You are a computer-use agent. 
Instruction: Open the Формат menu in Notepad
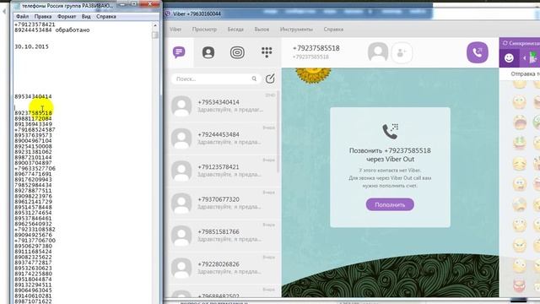(x=67, y=16)
